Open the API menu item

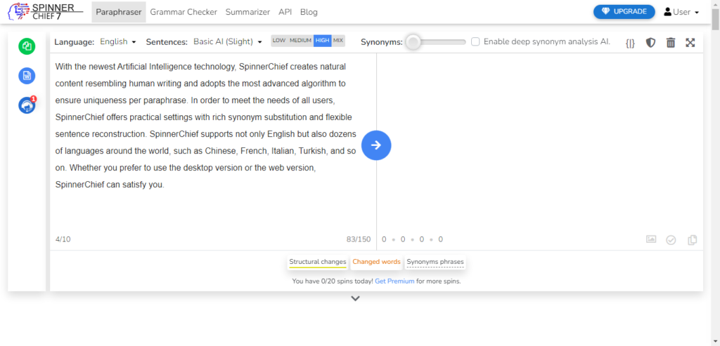(x=285, y=12)
